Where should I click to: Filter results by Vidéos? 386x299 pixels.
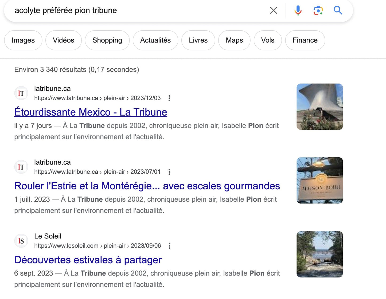pyautogui.click(x=64, y=40)
